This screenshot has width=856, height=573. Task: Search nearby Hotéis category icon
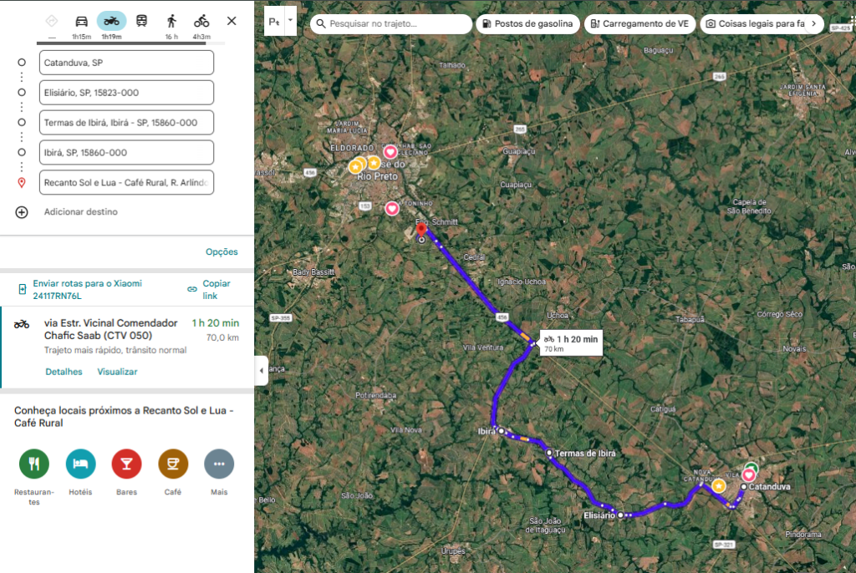tap(81, 463)
